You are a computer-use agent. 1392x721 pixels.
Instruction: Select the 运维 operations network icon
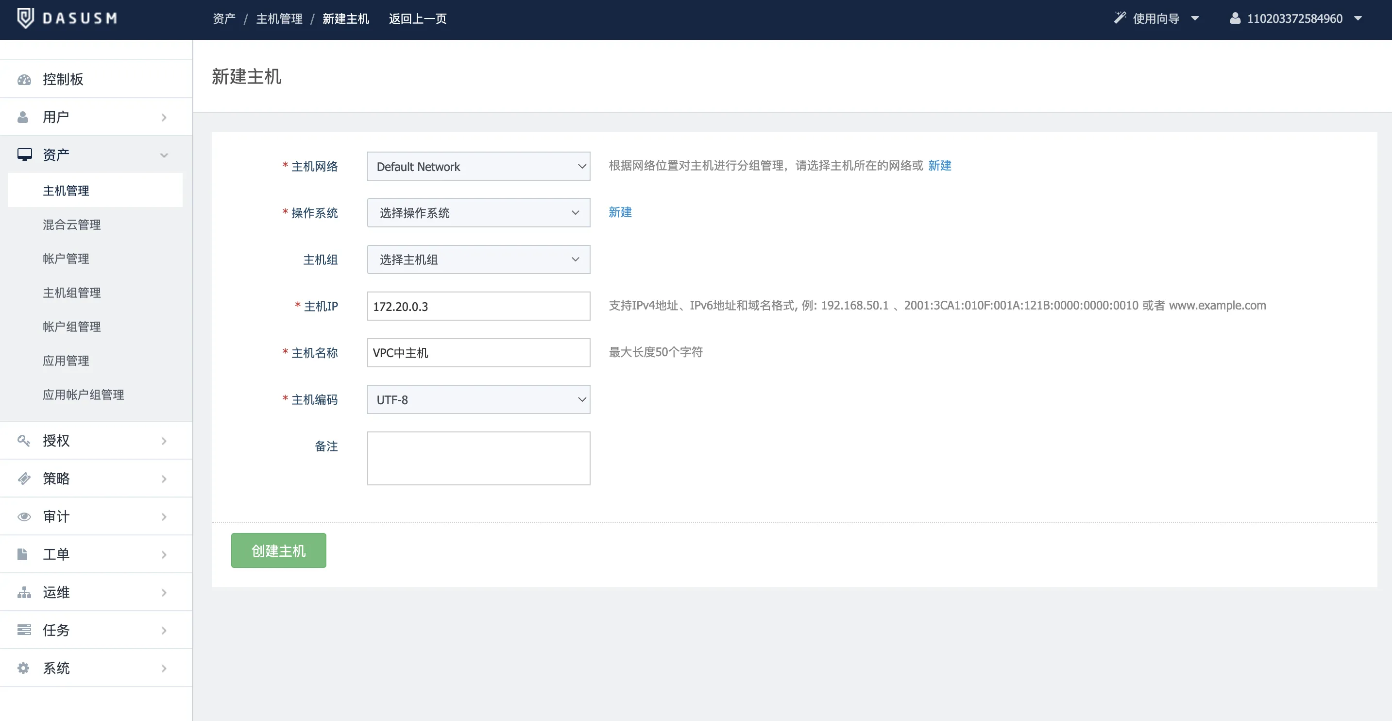click(24, 592)
